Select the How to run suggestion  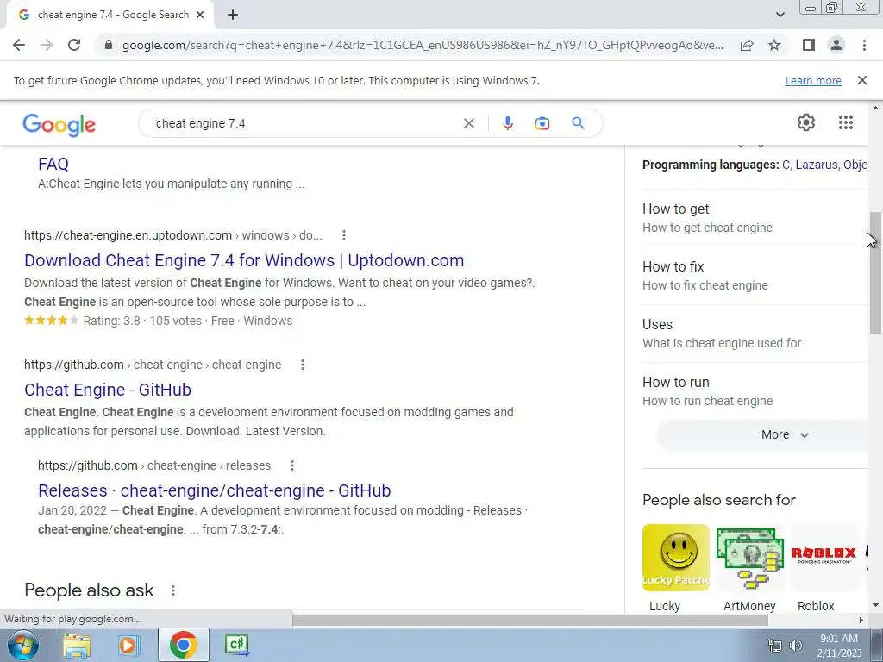click(x=755, y=391)
